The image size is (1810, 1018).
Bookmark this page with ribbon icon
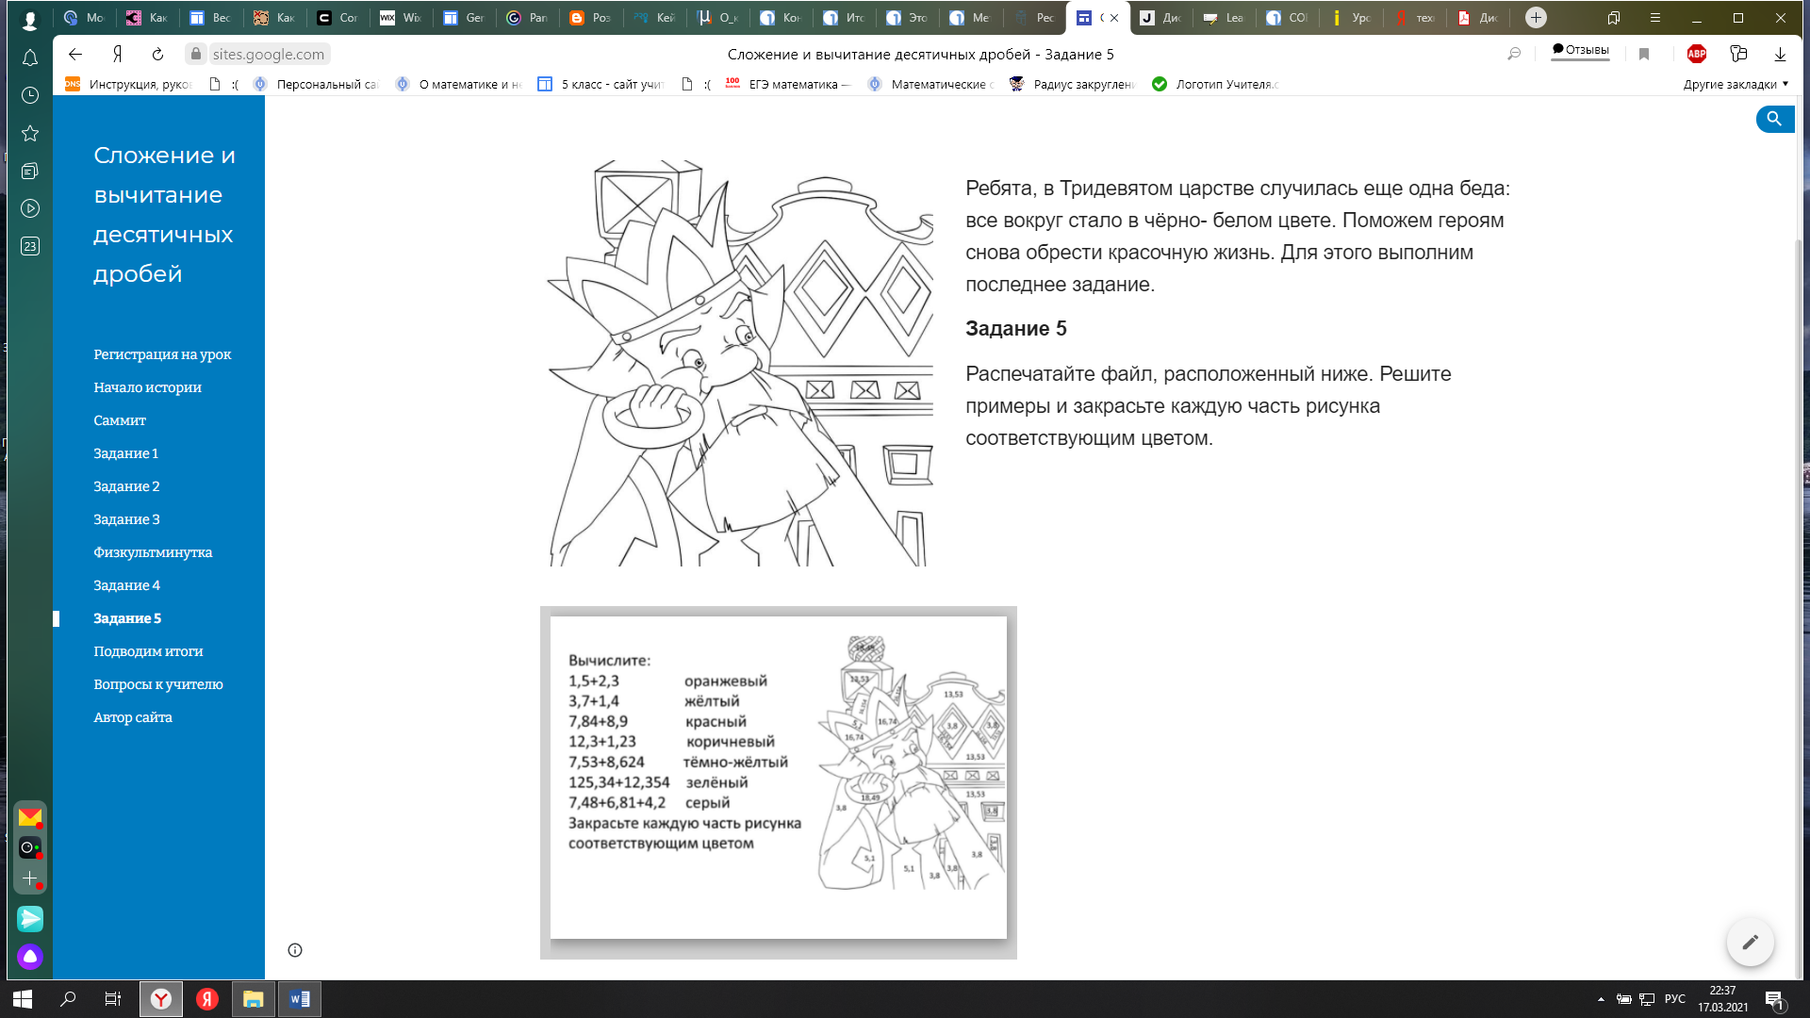(x=1644, y=55)
